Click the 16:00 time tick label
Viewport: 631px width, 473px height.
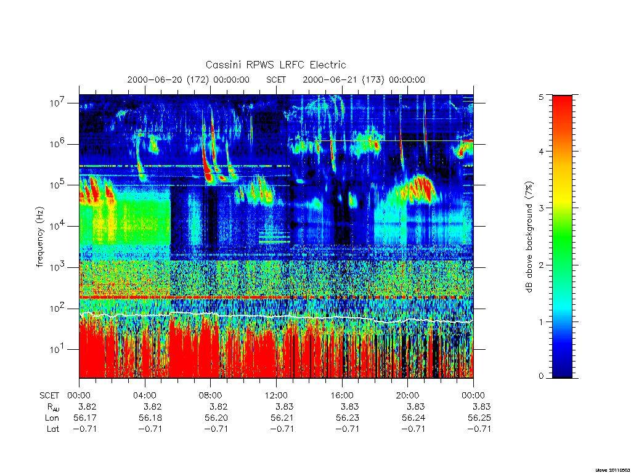341,395
